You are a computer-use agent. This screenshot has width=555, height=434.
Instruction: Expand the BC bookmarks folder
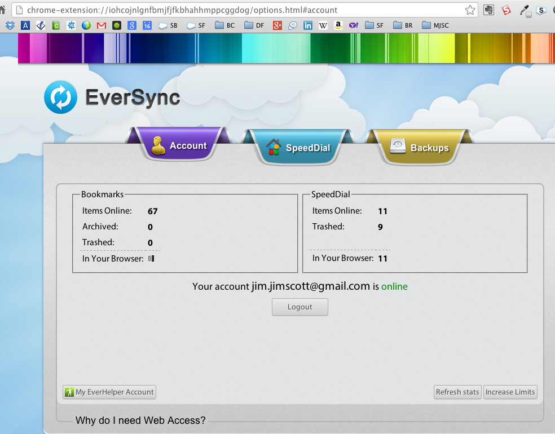coord(224,25)
